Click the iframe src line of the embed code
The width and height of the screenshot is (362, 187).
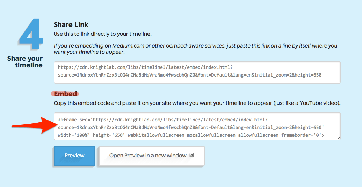click(163, 120)
